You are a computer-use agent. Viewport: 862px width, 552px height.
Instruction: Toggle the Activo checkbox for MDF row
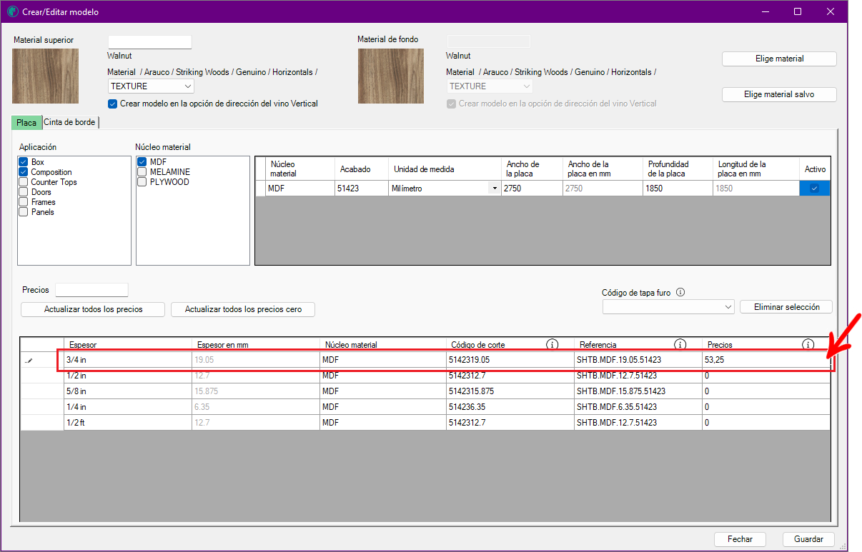tap(814, 189)
